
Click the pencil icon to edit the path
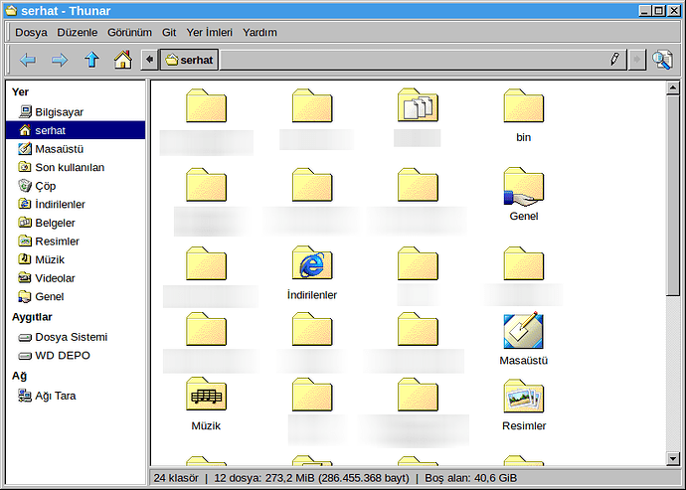pos(615,60)
